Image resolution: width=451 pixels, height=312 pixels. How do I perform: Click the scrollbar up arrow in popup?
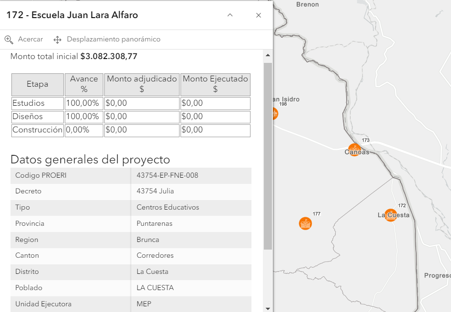268,55
